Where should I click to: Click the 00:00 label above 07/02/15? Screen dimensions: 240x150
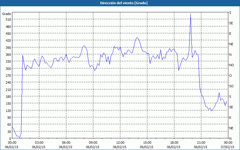pyautogui.click(x=228, y=143)
